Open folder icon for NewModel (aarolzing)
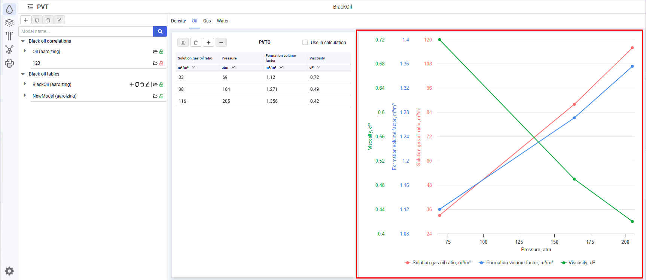Screen dimensions: 646x280 (x=155, y=96)
